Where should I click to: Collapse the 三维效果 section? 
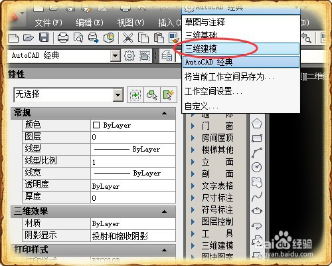pos(164,211)
